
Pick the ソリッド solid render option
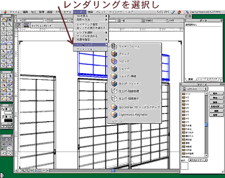coord(124,61)
